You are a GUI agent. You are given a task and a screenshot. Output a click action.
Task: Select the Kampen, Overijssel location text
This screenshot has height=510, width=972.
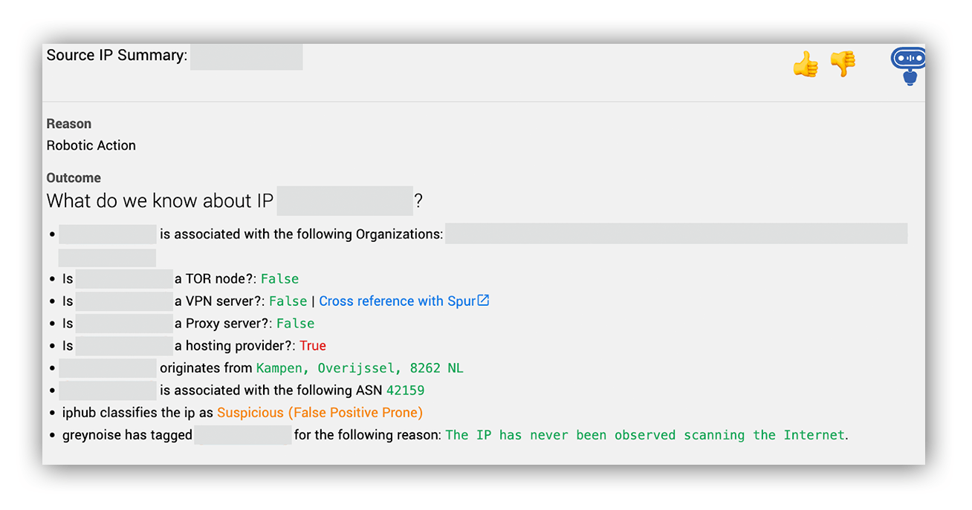click(360, 368)
